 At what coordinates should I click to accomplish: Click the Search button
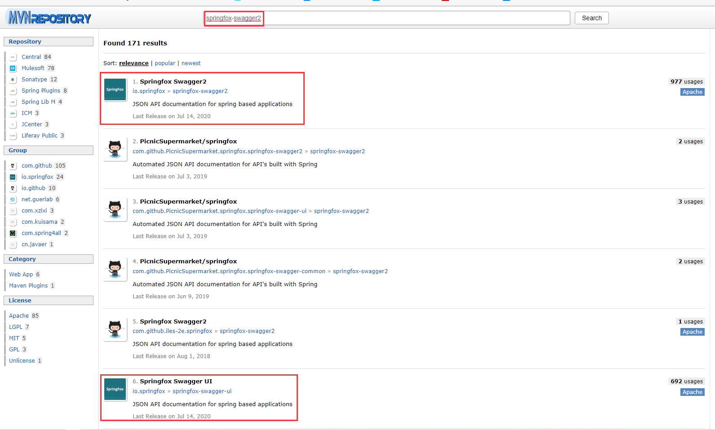coord(591,18)
